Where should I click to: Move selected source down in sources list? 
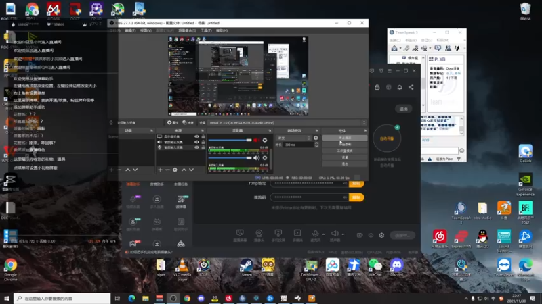[x=191, y=170]
